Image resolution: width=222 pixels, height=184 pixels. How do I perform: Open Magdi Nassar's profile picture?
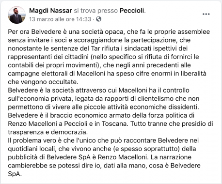tap(16, 15)
